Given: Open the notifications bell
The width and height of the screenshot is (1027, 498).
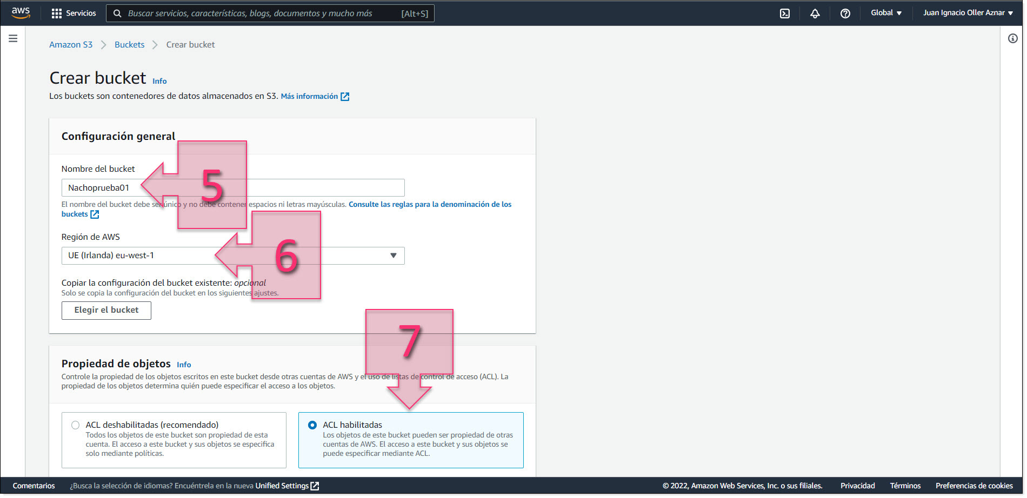Looking at the screenshot, I should pyautogui.click(x=815, y=14).
